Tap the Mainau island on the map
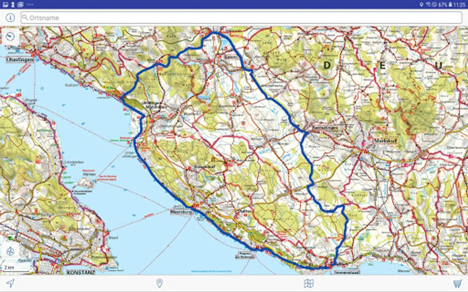 pos(85,184)
